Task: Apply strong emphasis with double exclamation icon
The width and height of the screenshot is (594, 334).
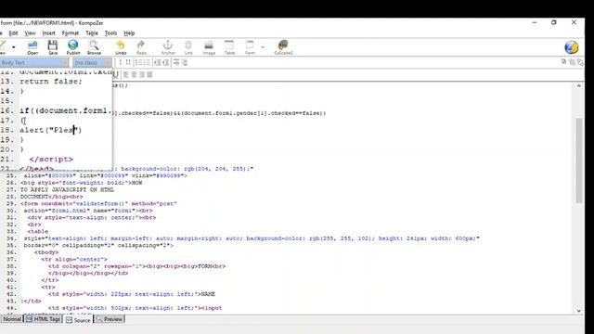Action: (x=128, y=62)
